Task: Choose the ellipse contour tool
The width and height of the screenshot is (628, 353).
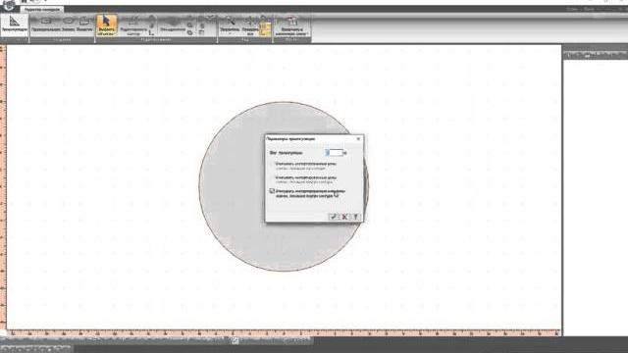Action: tap(69, 25)
